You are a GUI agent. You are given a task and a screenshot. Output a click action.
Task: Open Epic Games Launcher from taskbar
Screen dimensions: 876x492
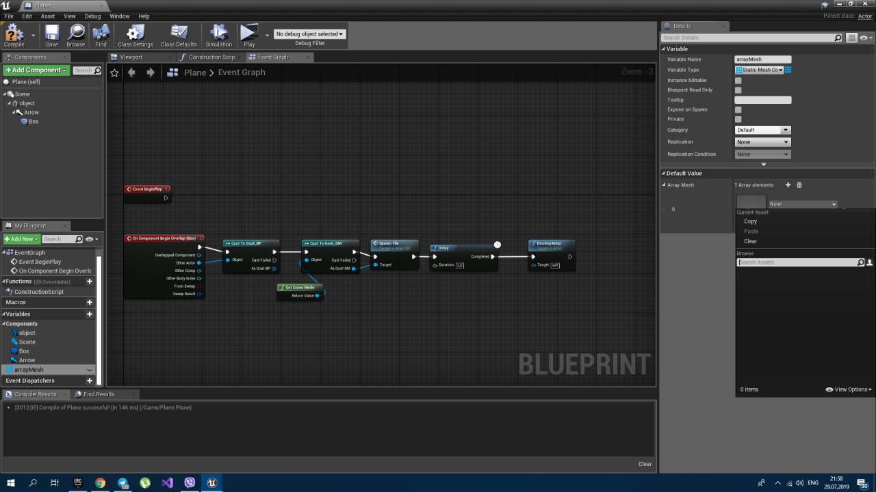(x=78, y=482)
